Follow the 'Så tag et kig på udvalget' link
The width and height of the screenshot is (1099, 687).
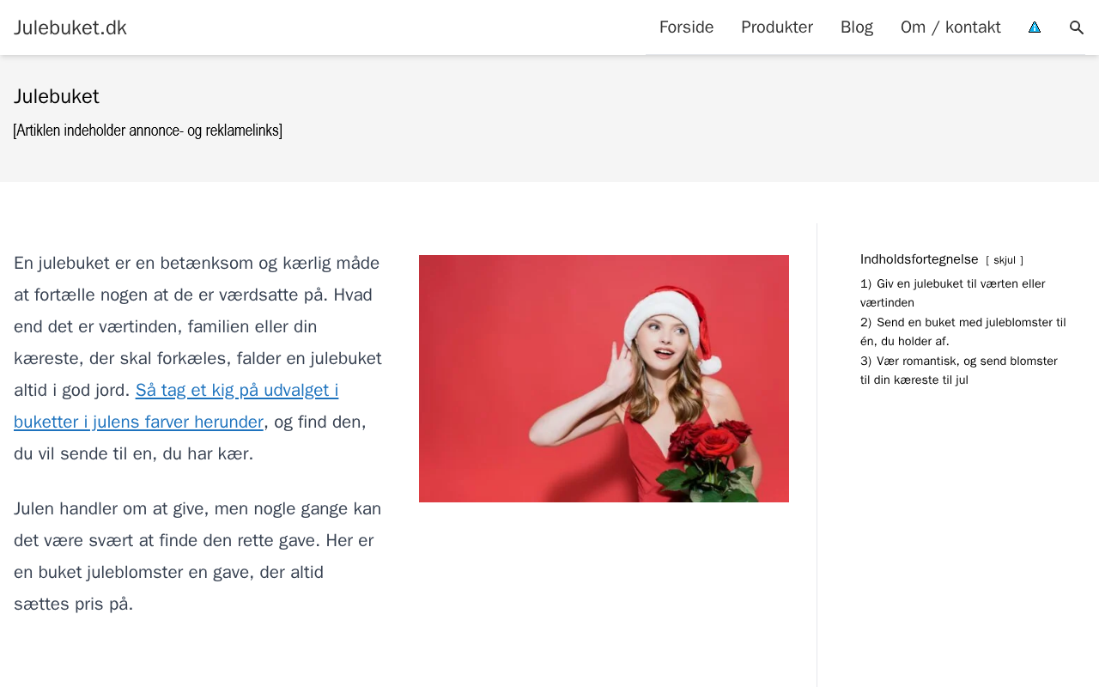(x=236, y=391)
